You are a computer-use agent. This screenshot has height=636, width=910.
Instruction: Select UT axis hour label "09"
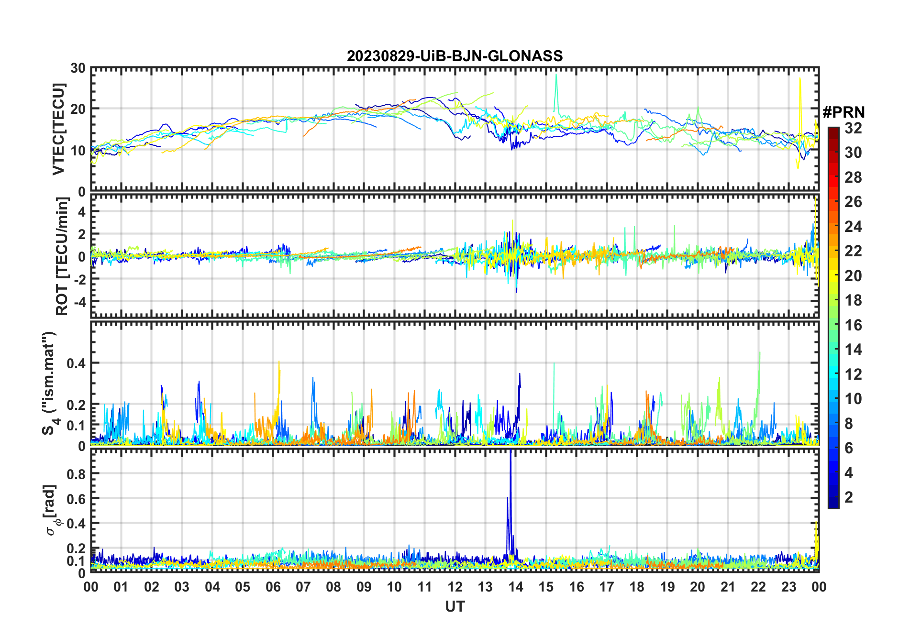(x=364, y=587)
